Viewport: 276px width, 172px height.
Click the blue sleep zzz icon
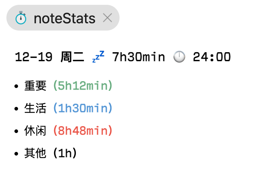[98, 57]
